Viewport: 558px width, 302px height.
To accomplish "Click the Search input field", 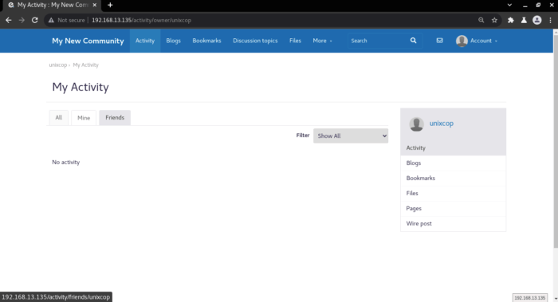I will point(378,41).
